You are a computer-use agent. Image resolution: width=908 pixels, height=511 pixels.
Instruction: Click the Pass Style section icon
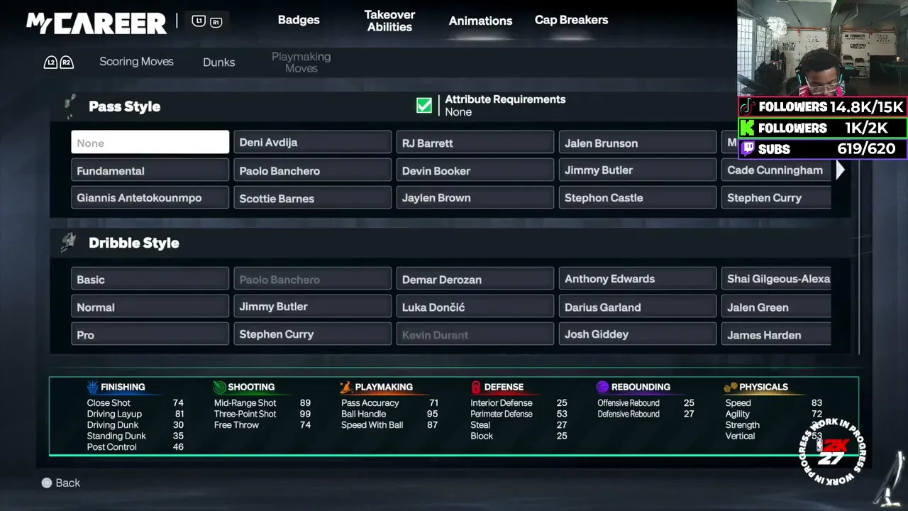pyautogui.click(x=69, y=106)
